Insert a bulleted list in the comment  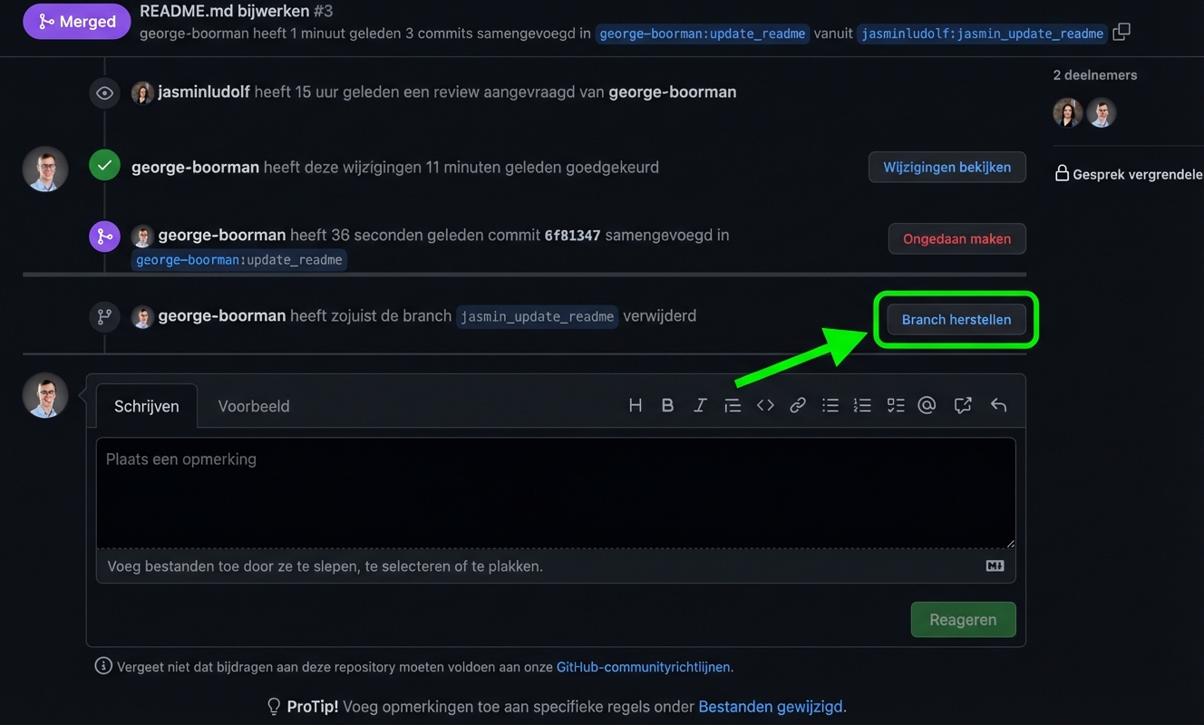point(830,405)
